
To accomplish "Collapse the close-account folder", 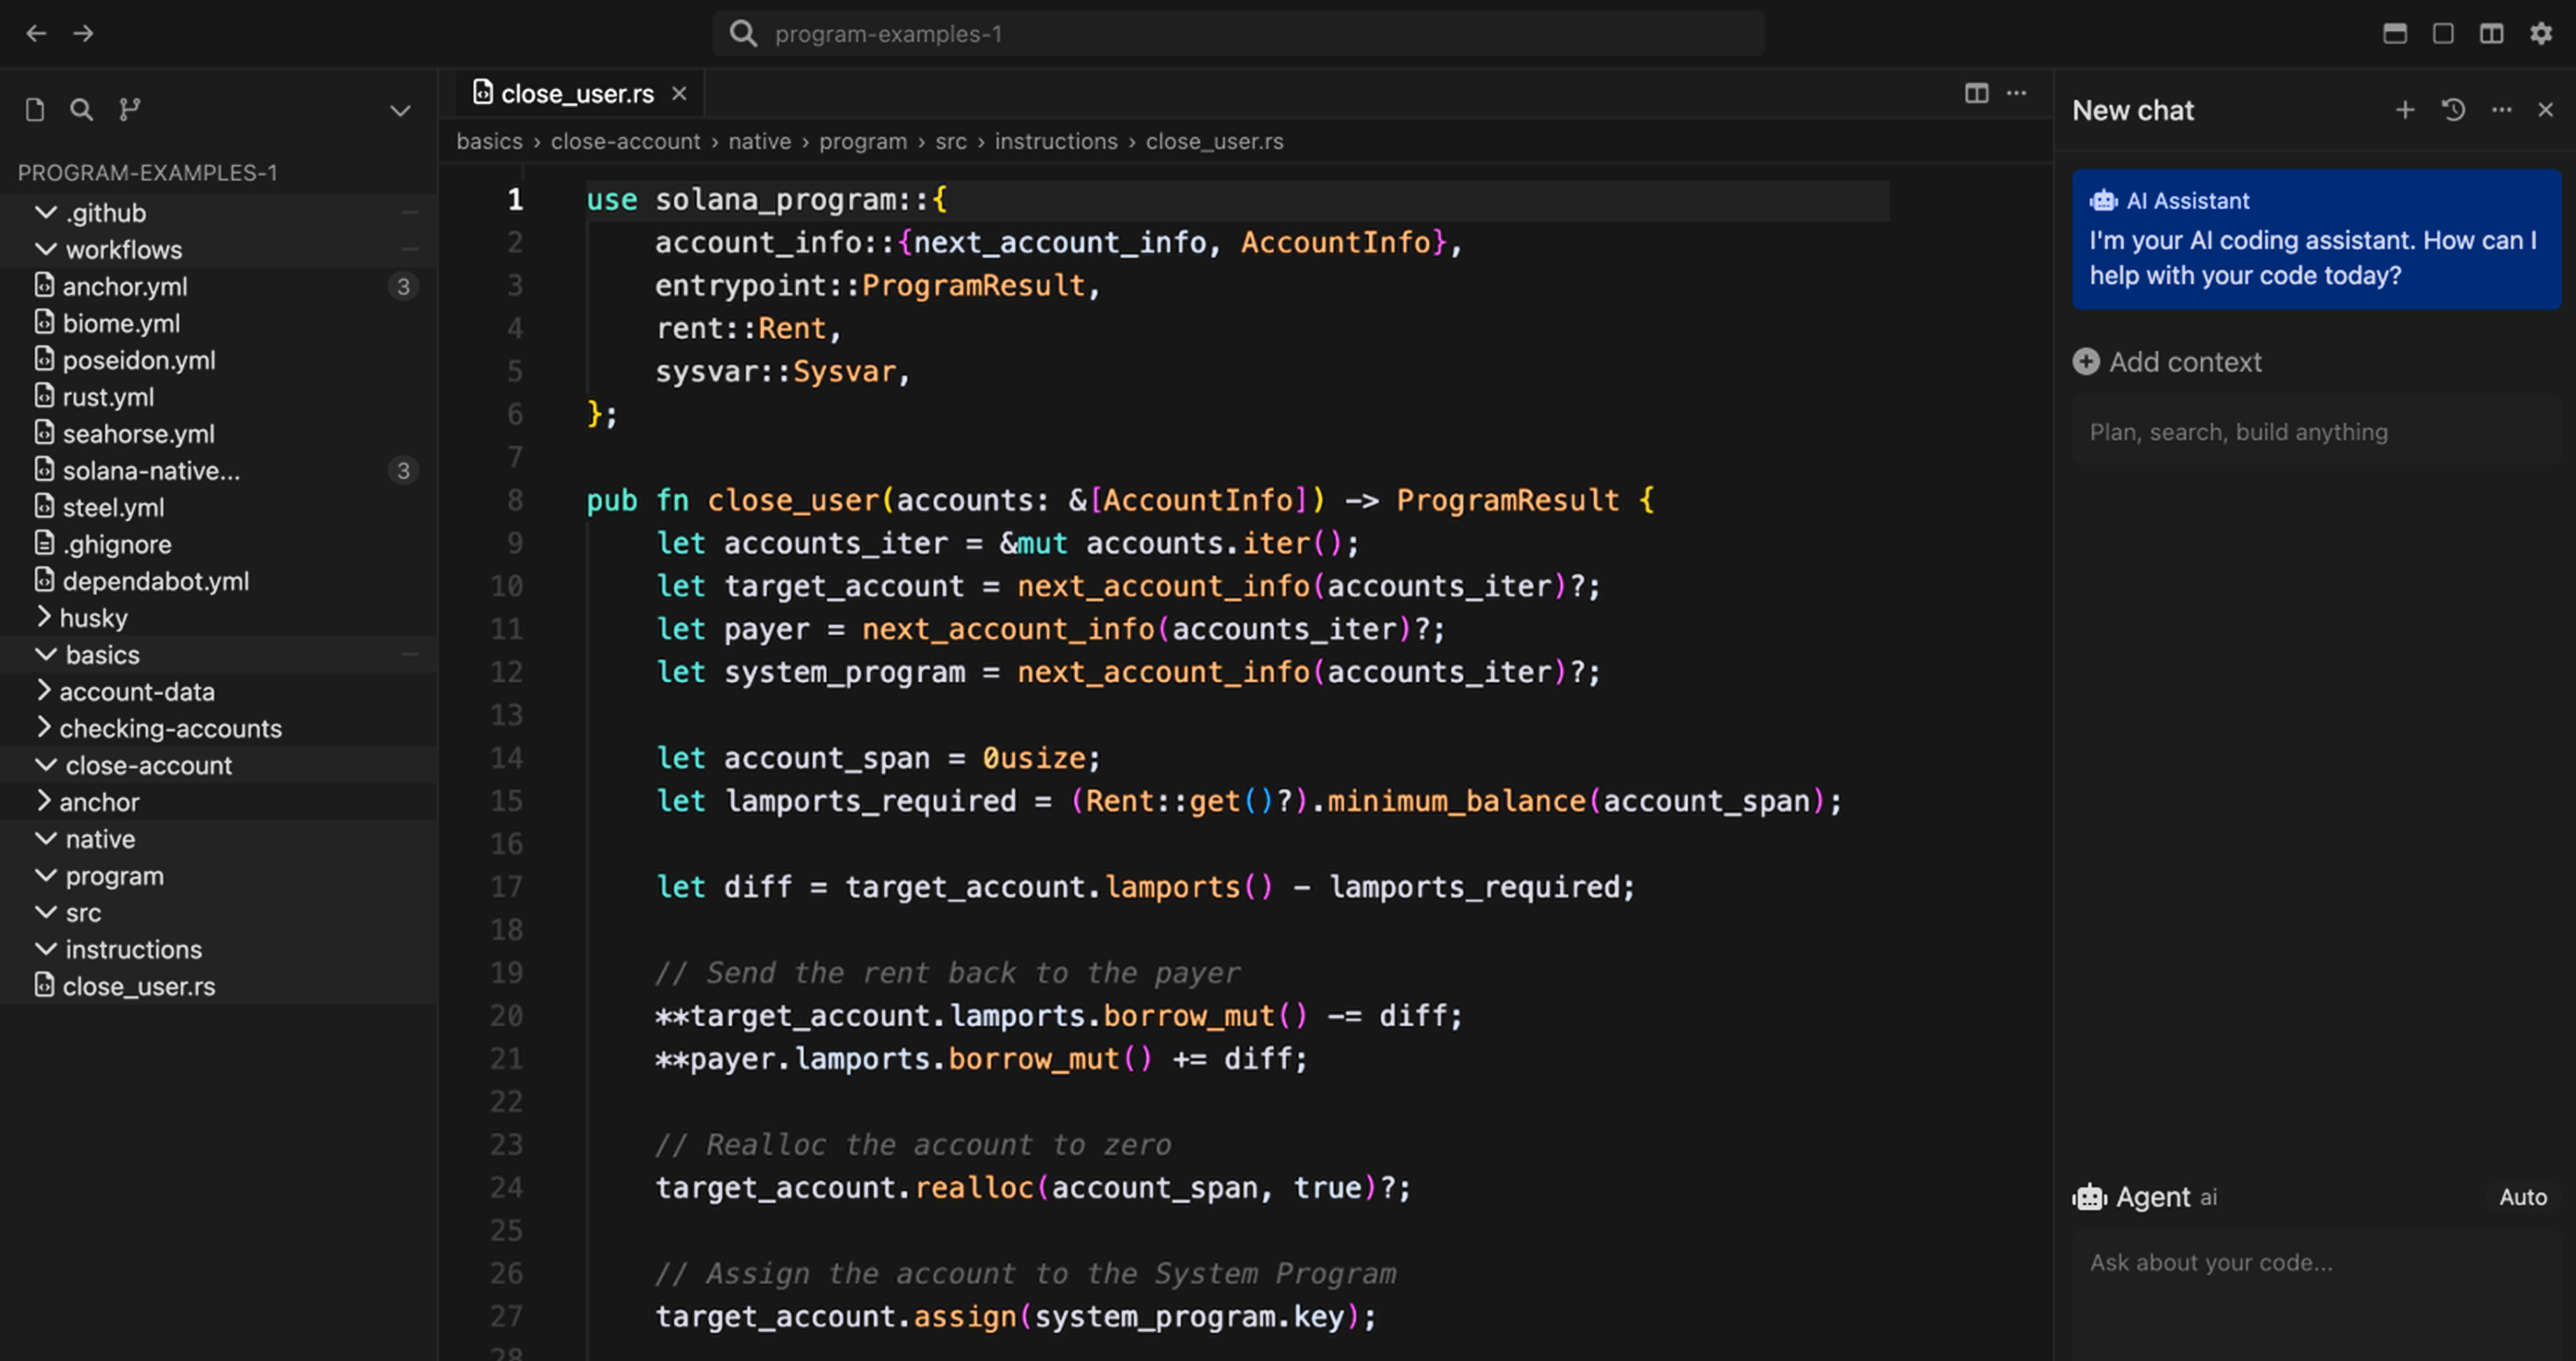I will tap(147, 766).
